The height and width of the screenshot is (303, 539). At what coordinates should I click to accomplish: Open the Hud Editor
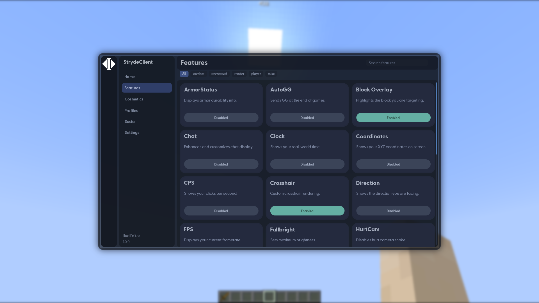[x=131, y=236]
